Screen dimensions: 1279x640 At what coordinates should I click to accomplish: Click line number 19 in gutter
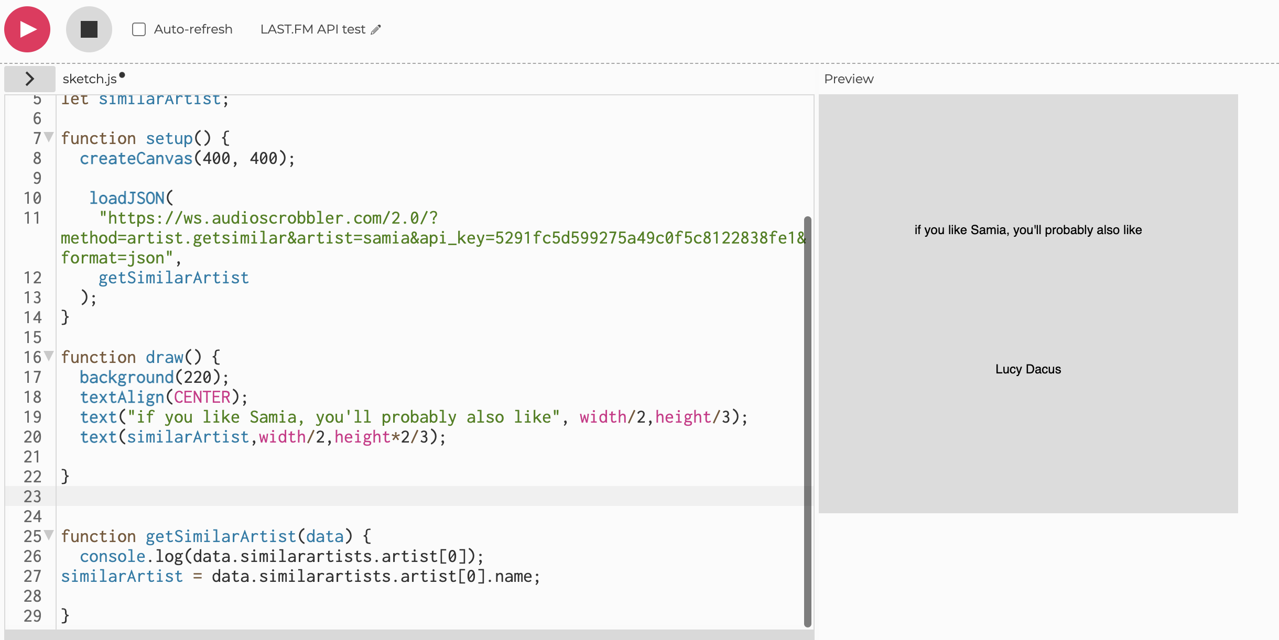coord(32,417)
